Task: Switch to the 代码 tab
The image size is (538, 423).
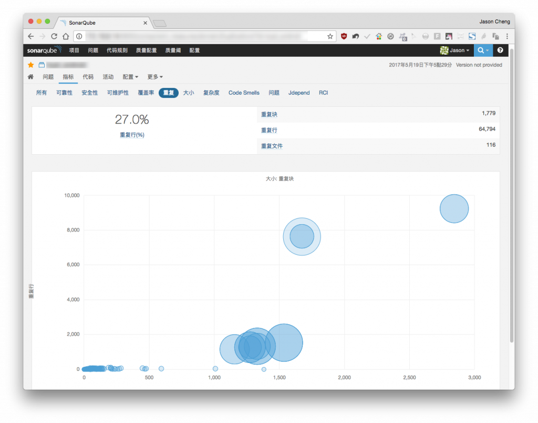Action: pyautogui.click(x=88, y=77)
